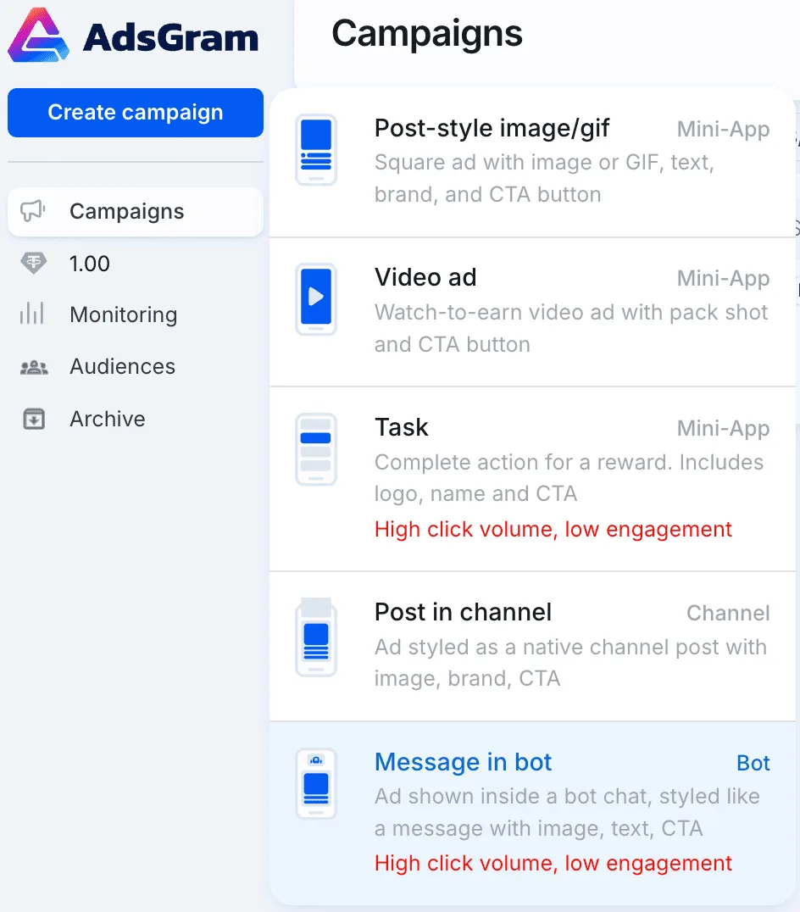Select Message in bot campaign type
This screenshot has width=800, height=912.
pos(532,813)
